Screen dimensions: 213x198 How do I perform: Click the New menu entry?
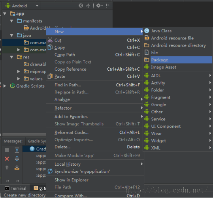click(94, 32)
